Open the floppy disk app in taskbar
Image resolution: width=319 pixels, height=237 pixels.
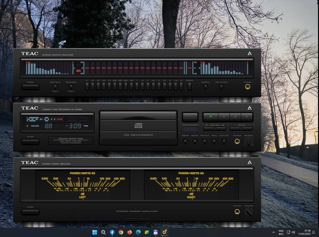click(156, 232)
